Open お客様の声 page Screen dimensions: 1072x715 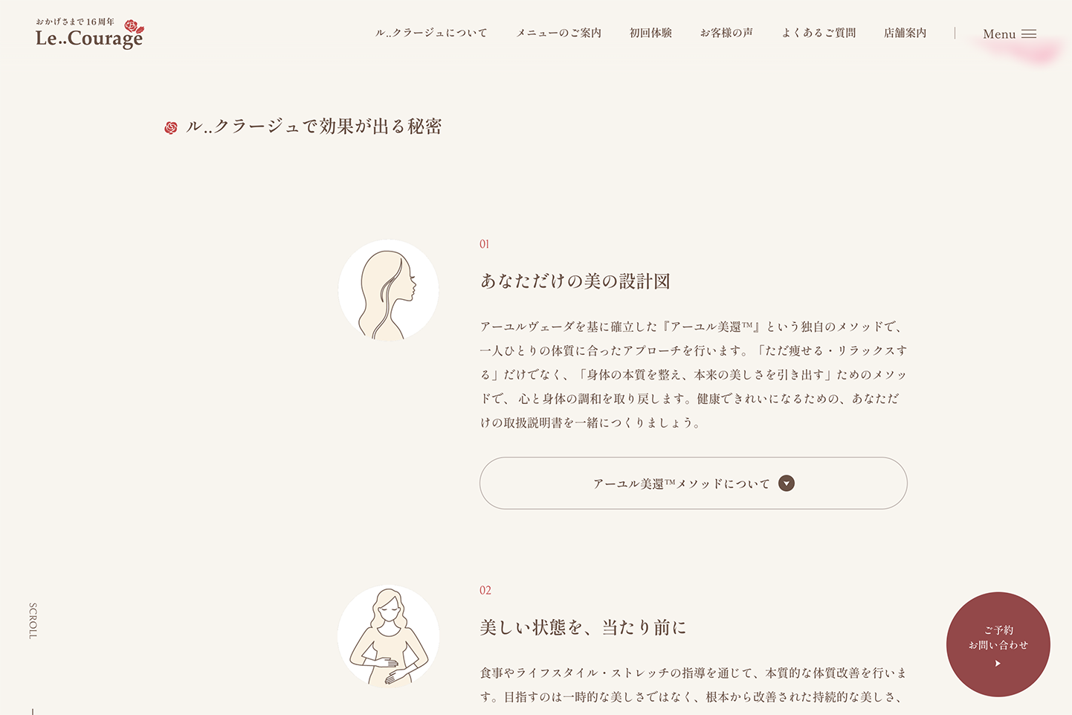pos(726,33)
